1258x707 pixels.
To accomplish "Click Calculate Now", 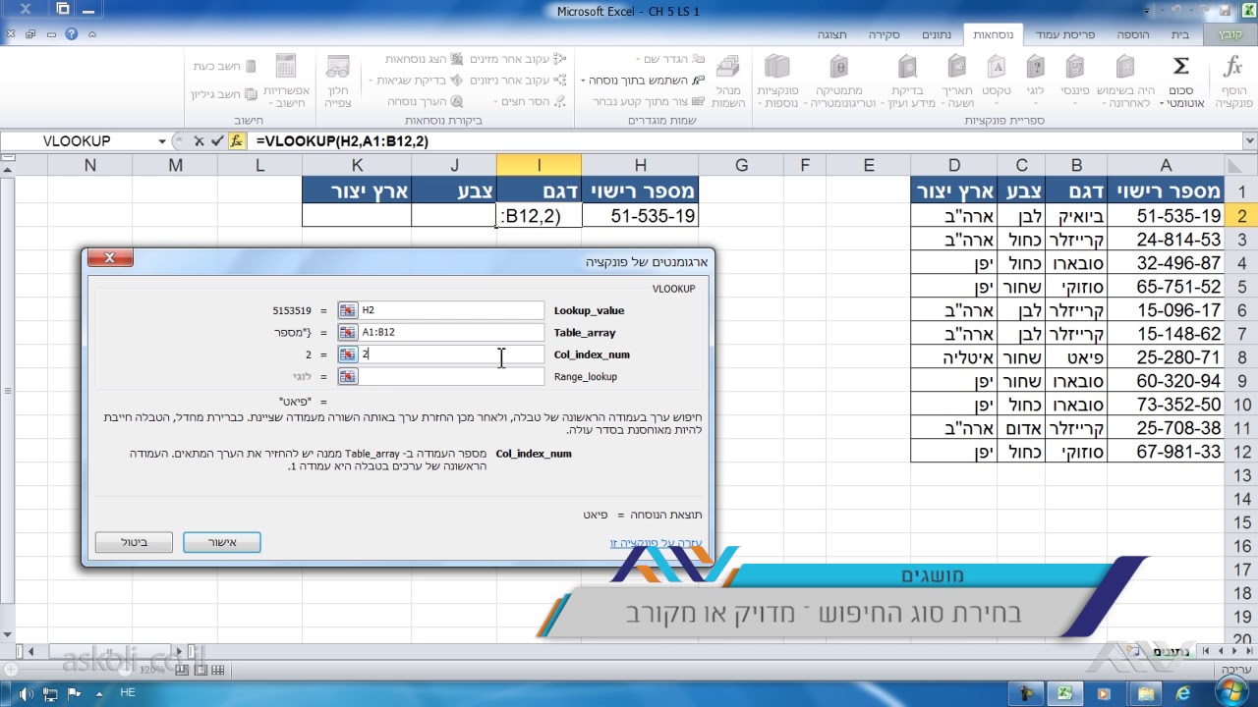I will coord(225,67).
